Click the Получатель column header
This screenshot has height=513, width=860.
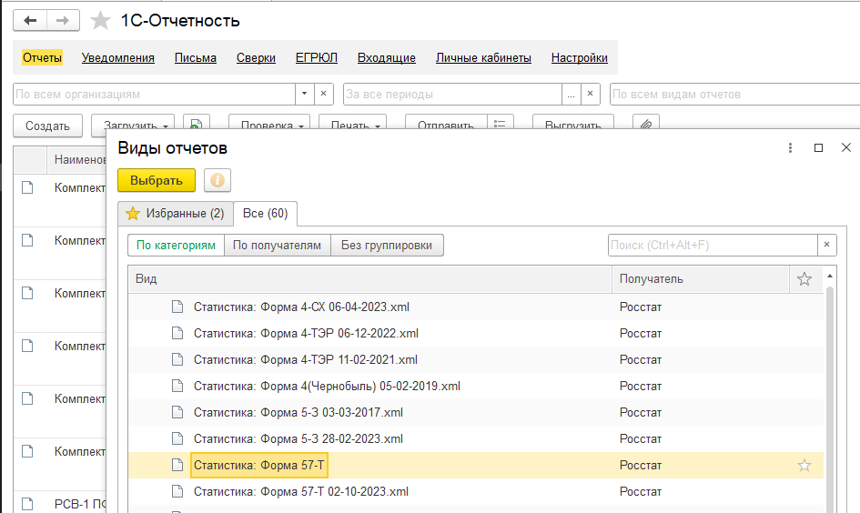click(701, 279)
